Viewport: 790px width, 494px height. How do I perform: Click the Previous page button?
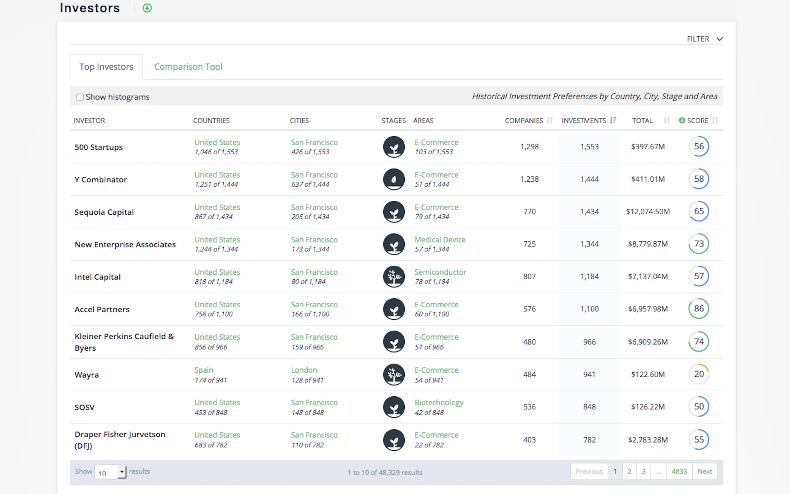(x=589, y=472)
